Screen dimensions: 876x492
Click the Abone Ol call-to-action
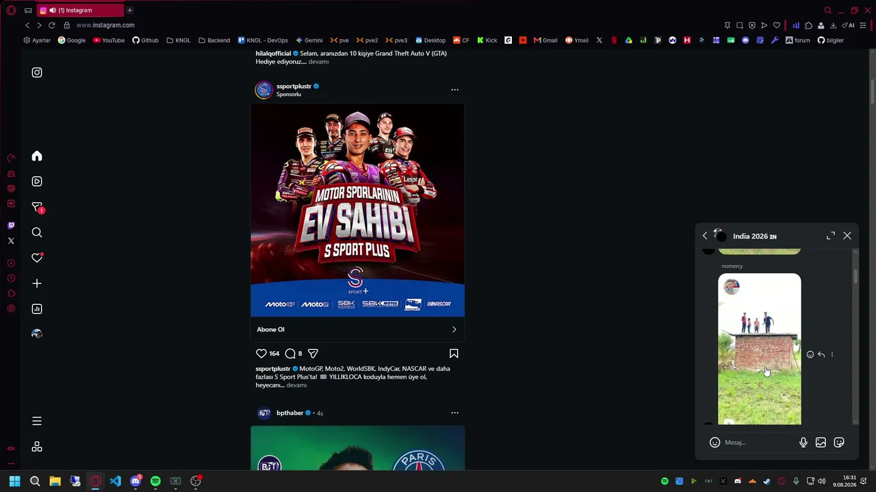[x=357, y=329]
